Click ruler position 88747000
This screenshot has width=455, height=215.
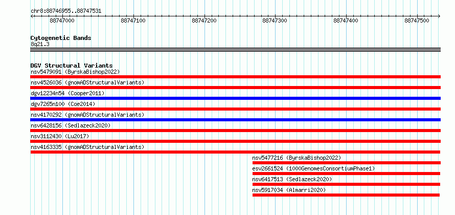point(62,20)
